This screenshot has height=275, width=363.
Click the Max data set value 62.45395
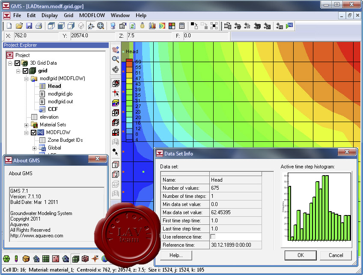235,212
